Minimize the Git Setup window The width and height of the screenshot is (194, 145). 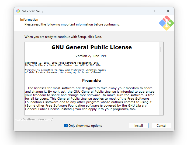click(x=144, y=11)
